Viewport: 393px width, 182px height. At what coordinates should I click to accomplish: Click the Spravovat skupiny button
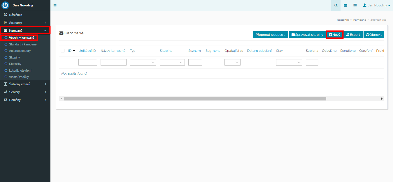pyautogui.click(x=307, y=35)
